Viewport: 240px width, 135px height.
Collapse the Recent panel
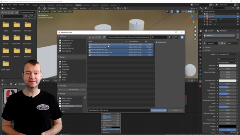(x=59, y=94)
